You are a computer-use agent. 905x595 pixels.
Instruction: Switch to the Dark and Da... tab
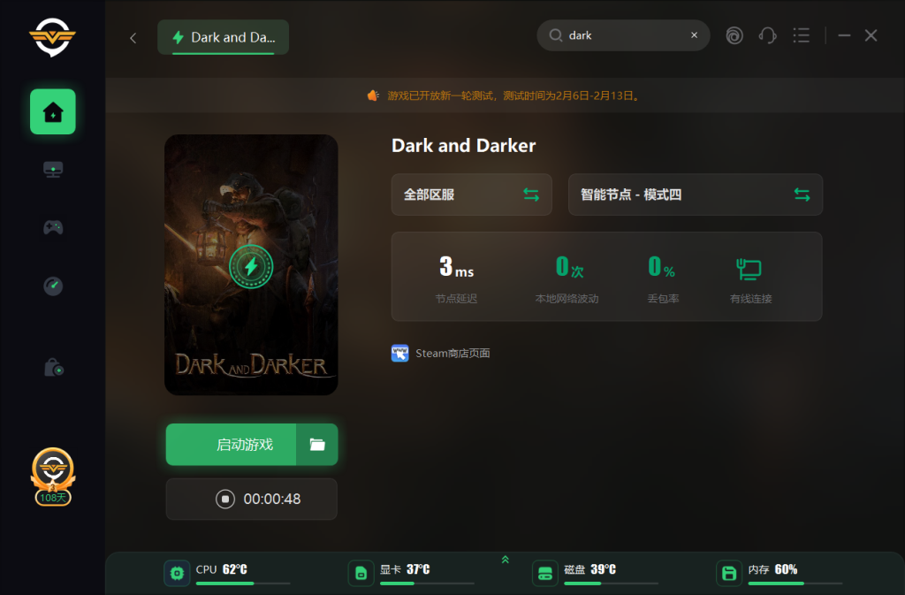coord(224,37)
